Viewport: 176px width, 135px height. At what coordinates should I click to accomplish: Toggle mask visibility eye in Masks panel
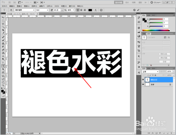(x=147, y=65)
